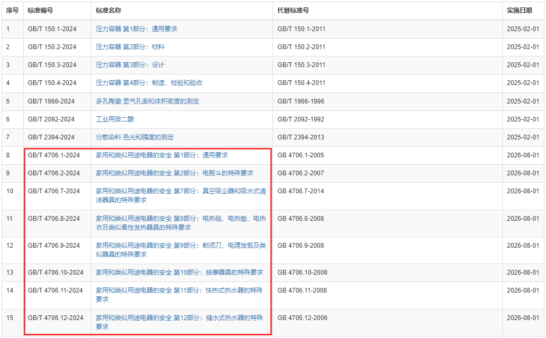Open the 快热式热水器的特殊要求 link
The image size is (546, 338).
point(179,295)
